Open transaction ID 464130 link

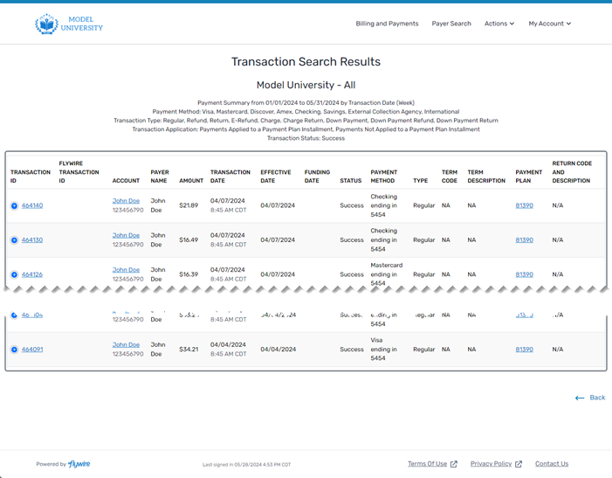(x=32, y=239)
